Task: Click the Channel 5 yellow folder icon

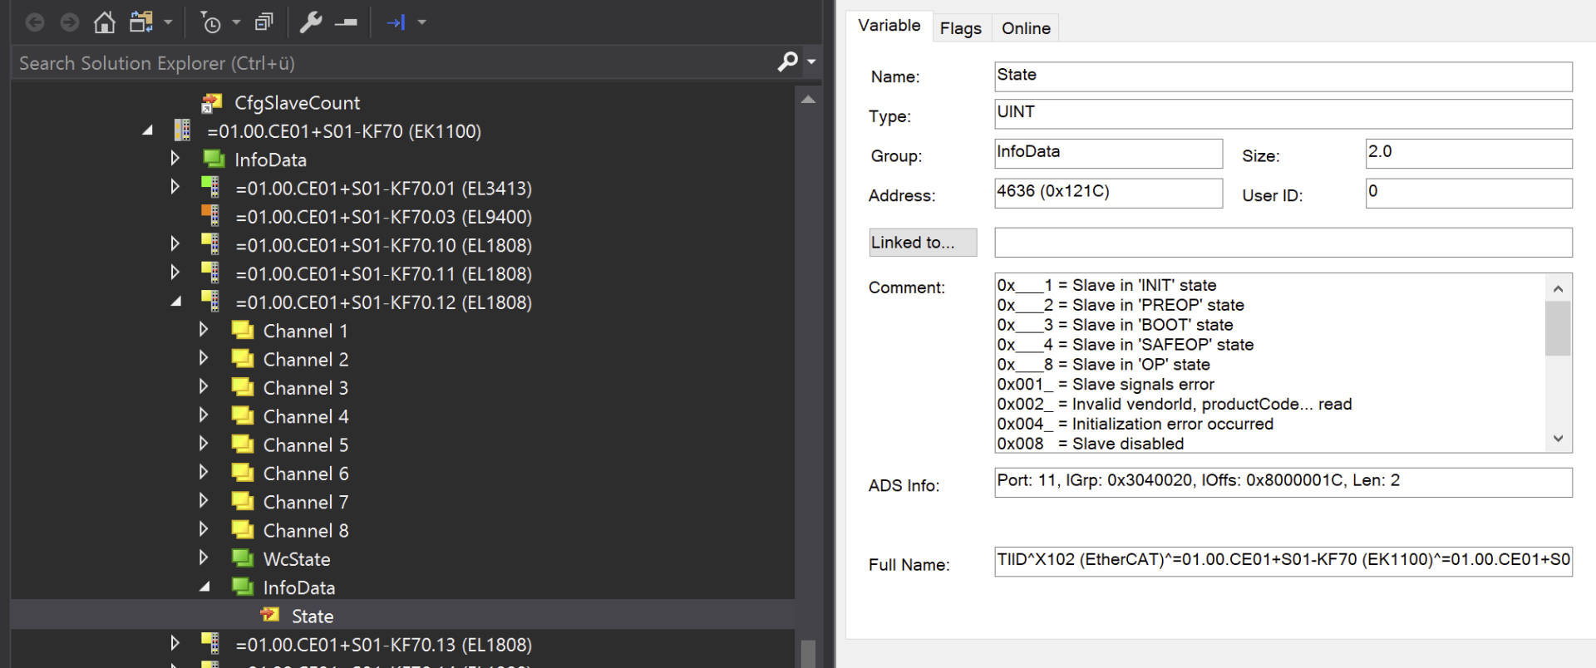Action: point(243,445)
